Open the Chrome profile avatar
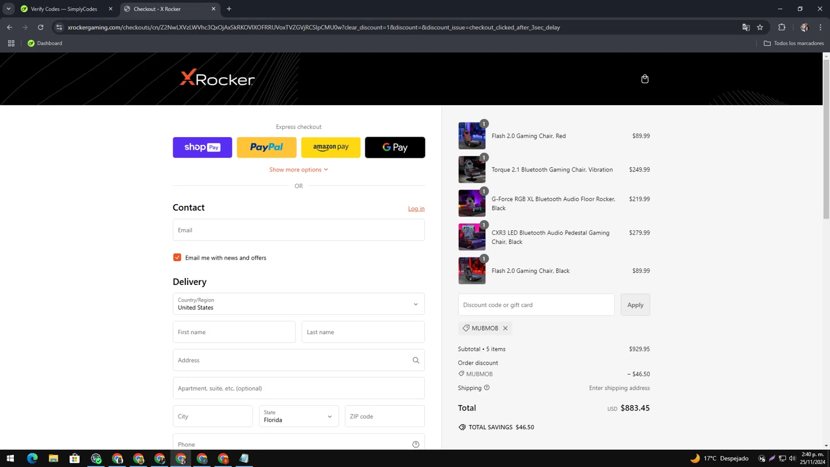This screenshot has height=467, width=830. 805,27
